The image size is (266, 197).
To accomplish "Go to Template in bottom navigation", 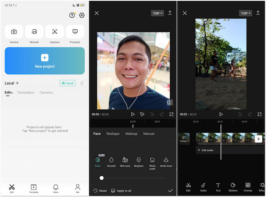I will click(34, 189).
